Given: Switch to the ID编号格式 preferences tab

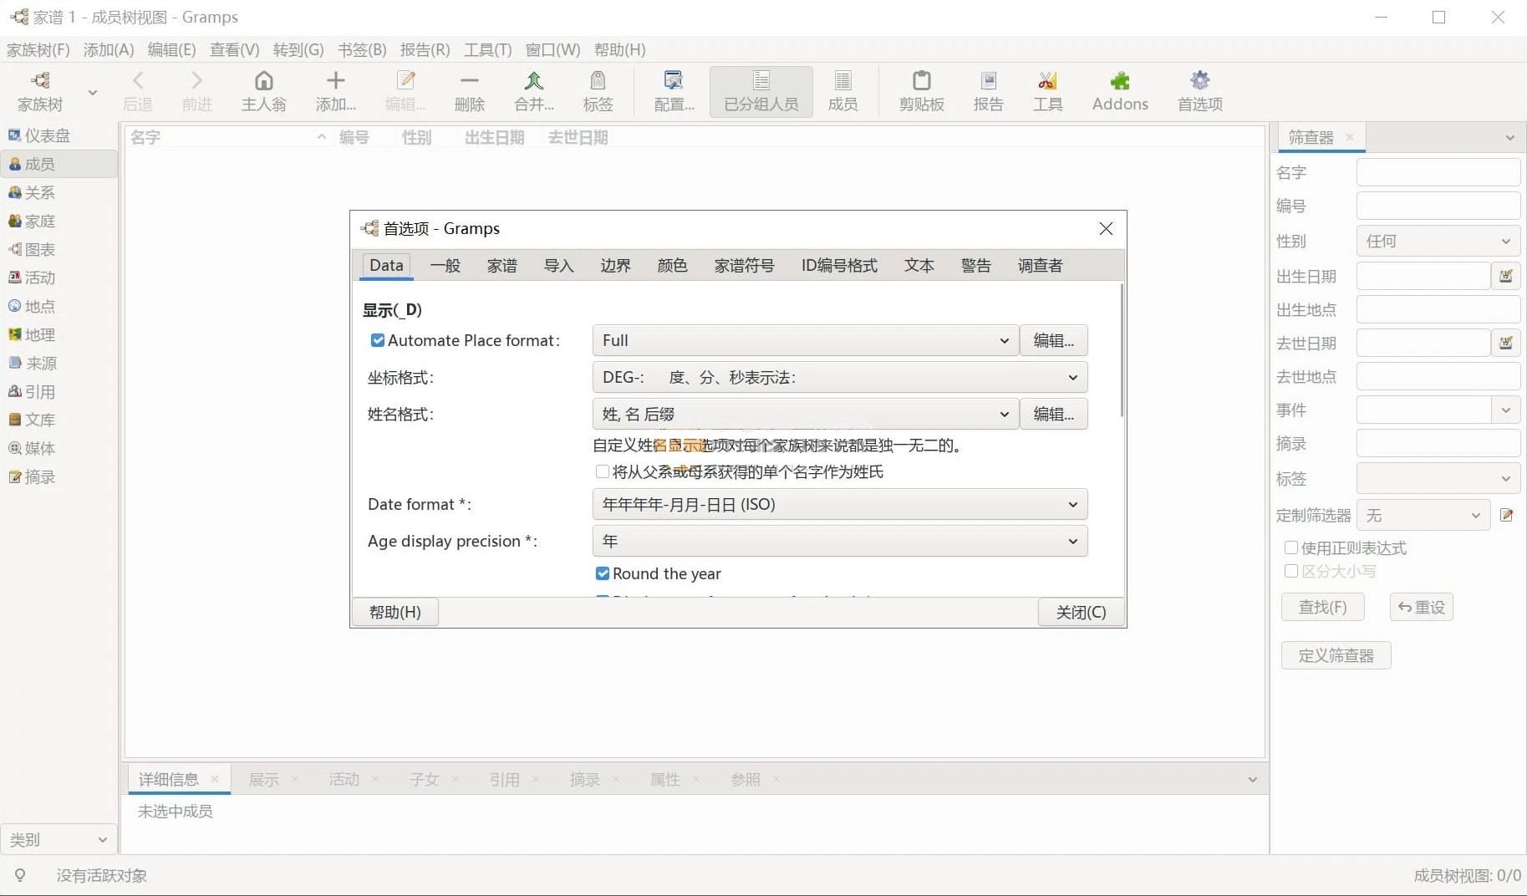Looking at the screenshot, I should click(x=839, y=265).
